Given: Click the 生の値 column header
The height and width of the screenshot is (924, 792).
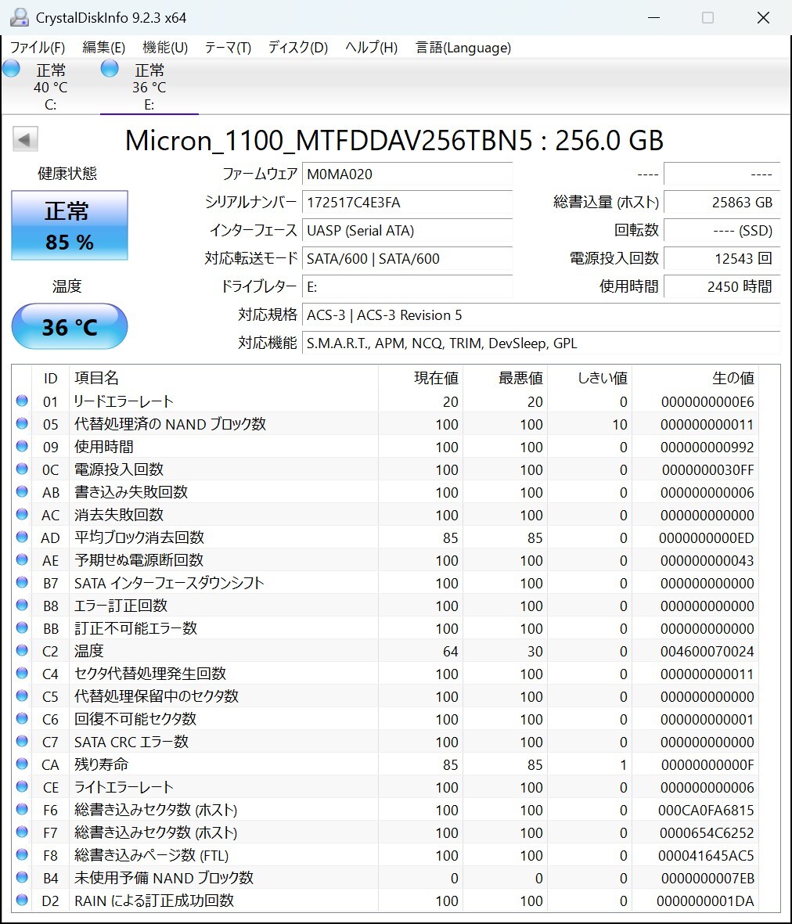Looking at the screenshot, I should click(733, 379).
